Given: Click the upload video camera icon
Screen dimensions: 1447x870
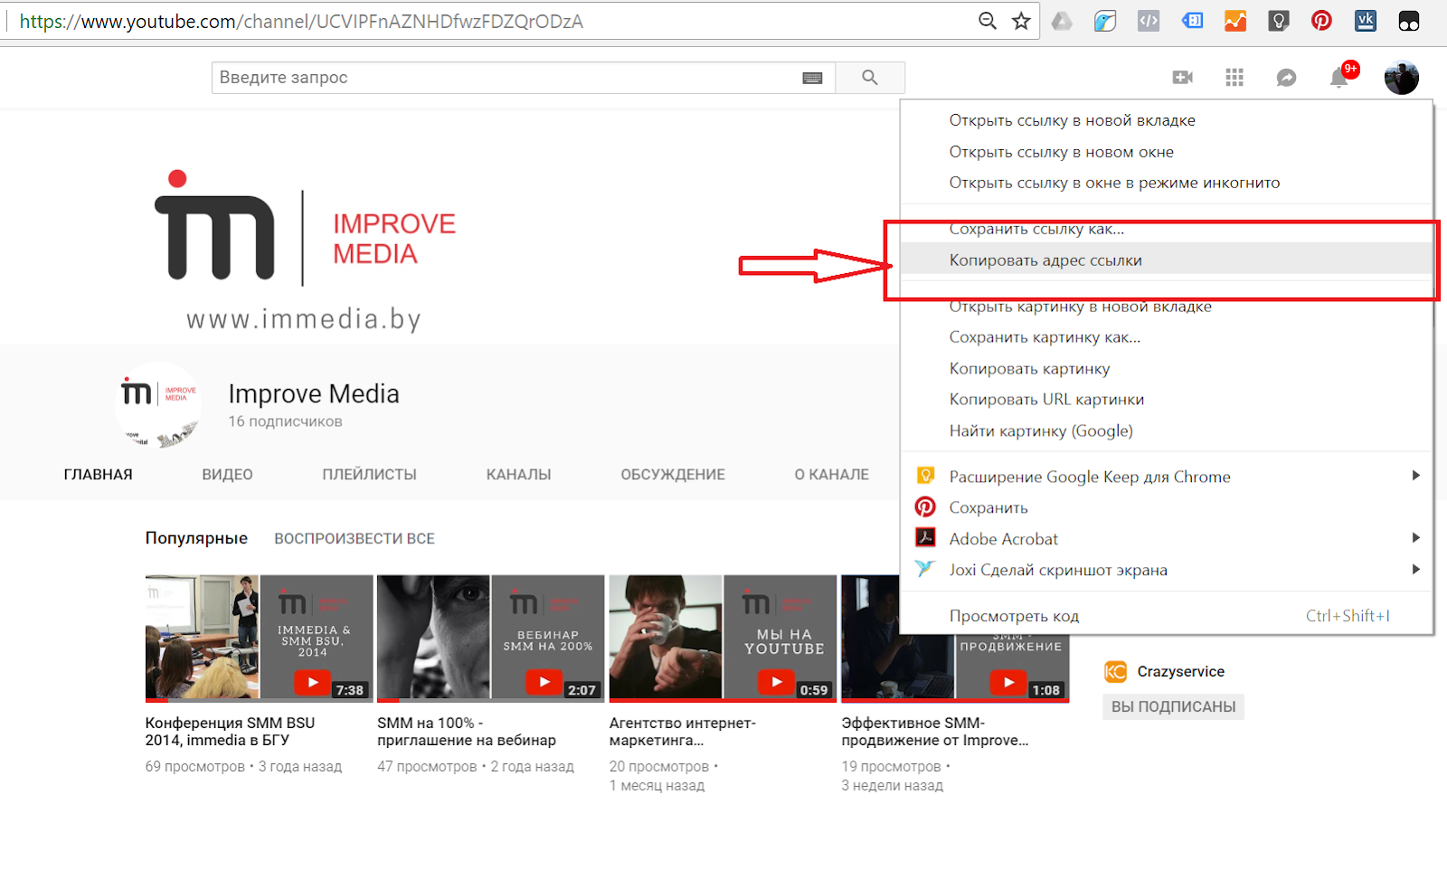Looking at the screenshot, I should pos(1182,78).
